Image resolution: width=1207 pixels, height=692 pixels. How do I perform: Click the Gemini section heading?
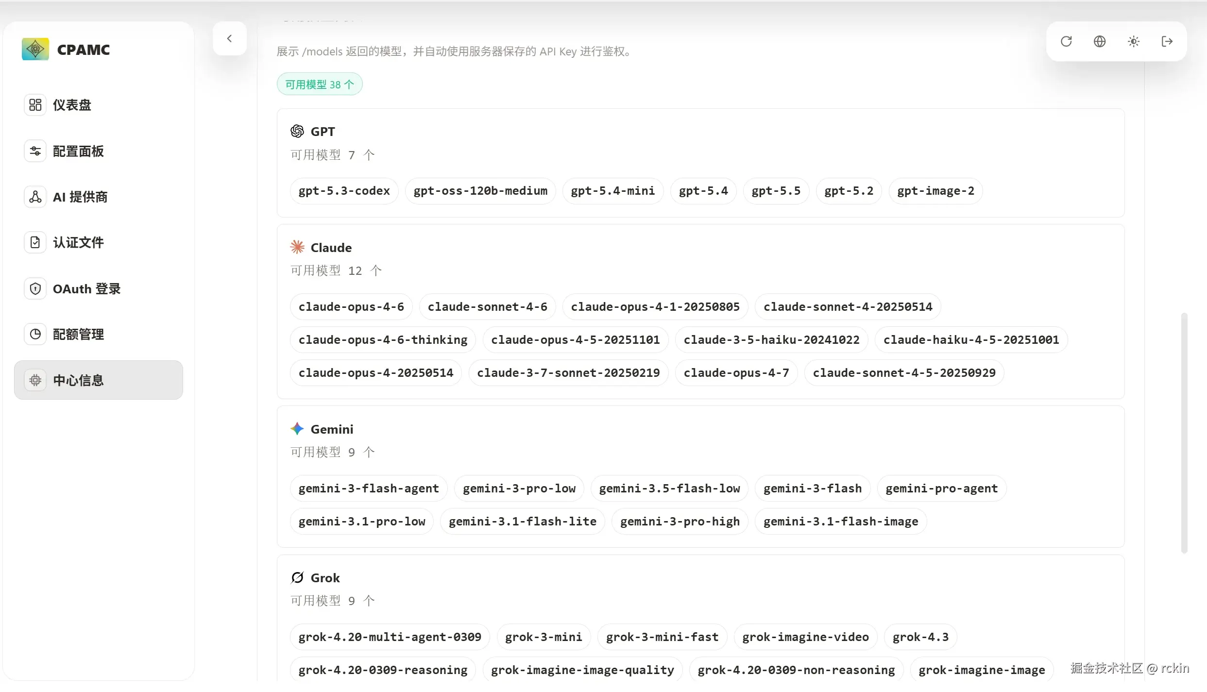point(332,429)
